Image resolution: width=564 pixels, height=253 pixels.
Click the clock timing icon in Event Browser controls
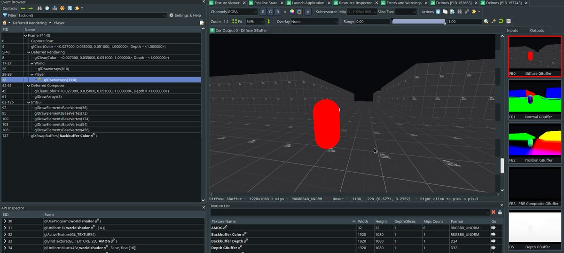pos(47,8)
